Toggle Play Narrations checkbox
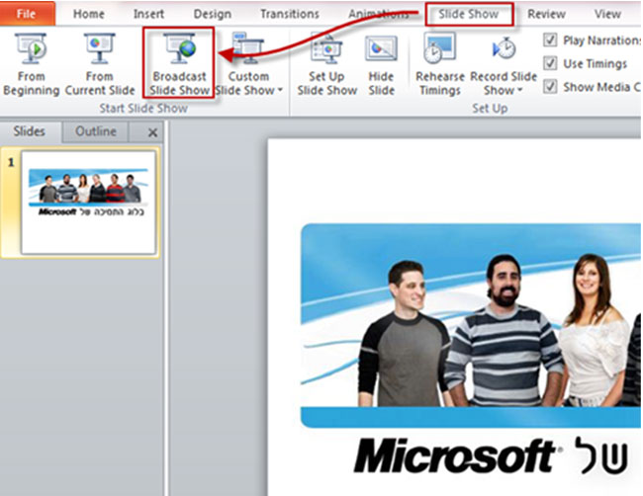The image size is (643, 496). pyautogui.click(x=552, y=41)
